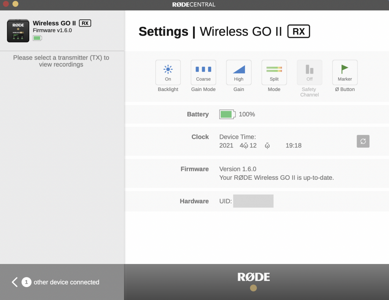This screenshot has width=389, height=300.
Task: Click the RX badge in the sidebar
Action: point(85,23)
